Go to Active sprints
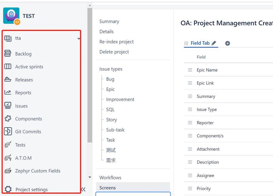The height and width of the screenshot is (196, 273). 29,67
